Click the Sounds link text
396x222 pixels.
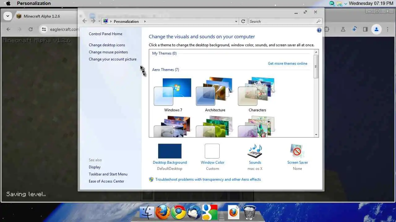255,162
